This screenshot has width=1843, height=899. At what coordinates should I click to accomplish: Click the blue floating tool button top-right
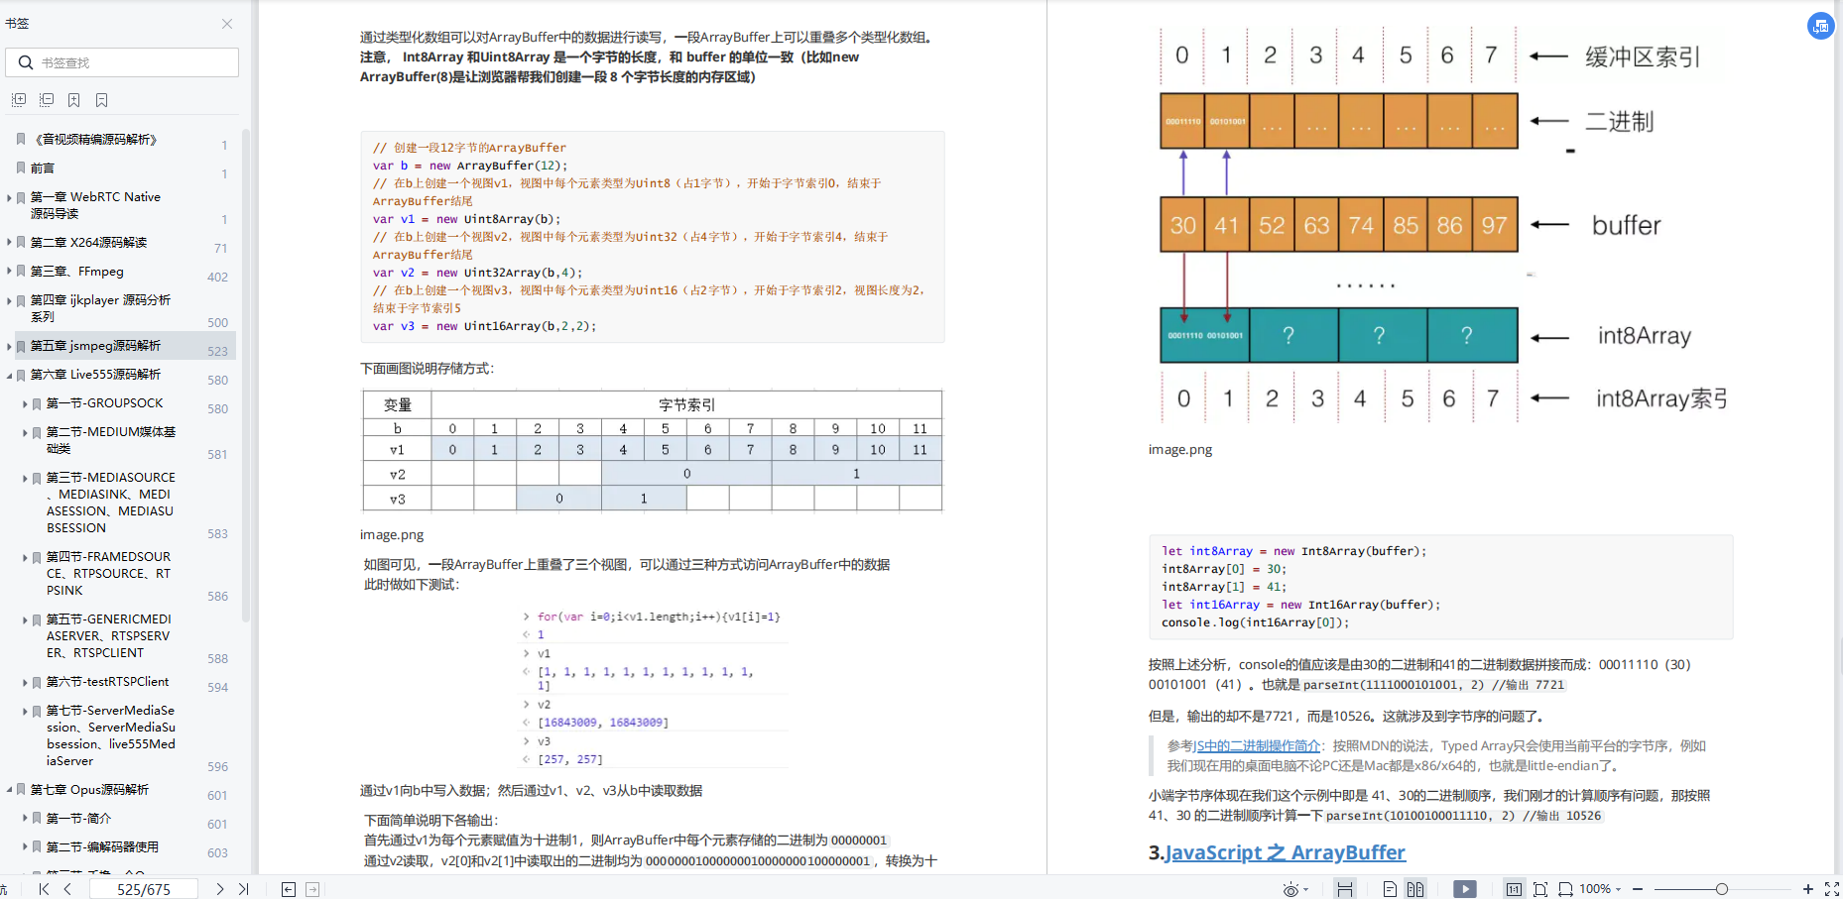1820,26
